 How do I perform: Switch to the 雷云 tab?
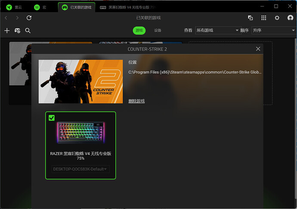click(14, 7)
